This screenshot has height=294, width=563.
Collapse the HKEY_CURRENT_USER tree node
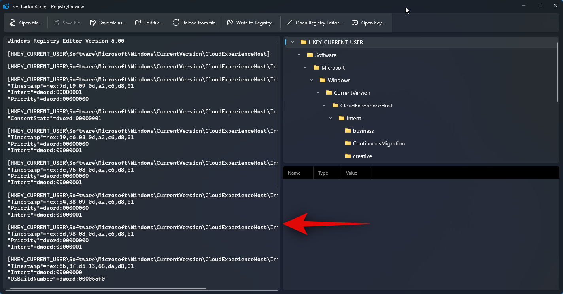tap(292, 42)
